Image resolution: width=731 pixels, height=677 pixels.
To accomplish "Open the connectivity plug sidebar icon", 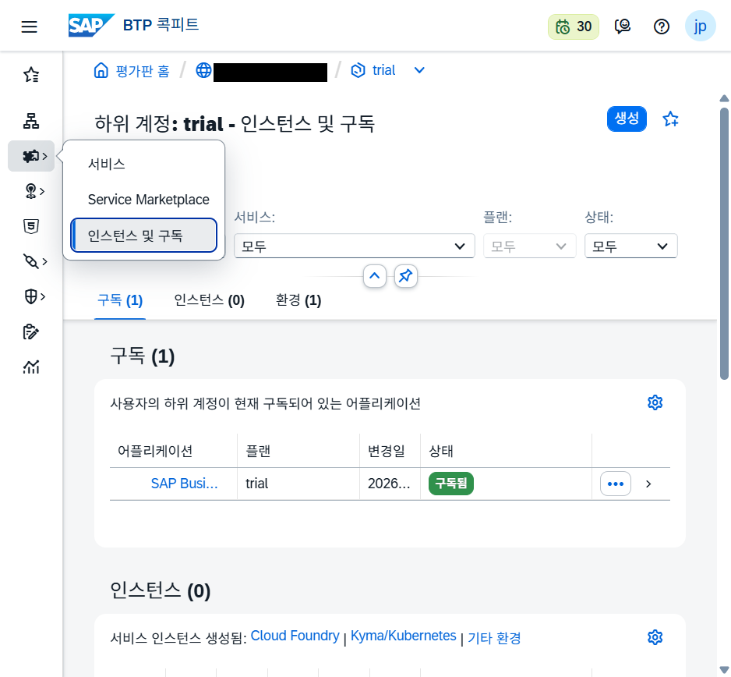I will click(30, 261).
